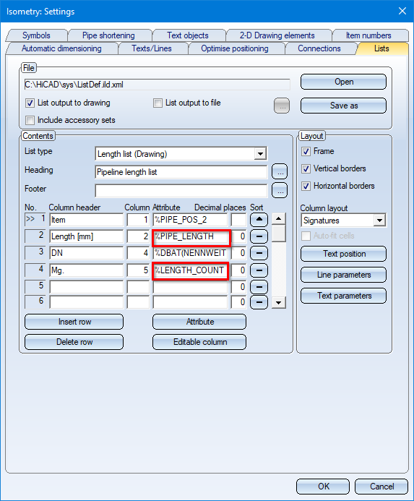Click the empty Footer field

tap(181, 191)
